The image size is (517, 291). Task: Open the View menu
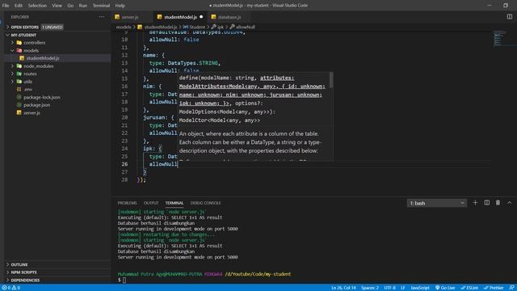coord(57,6)
